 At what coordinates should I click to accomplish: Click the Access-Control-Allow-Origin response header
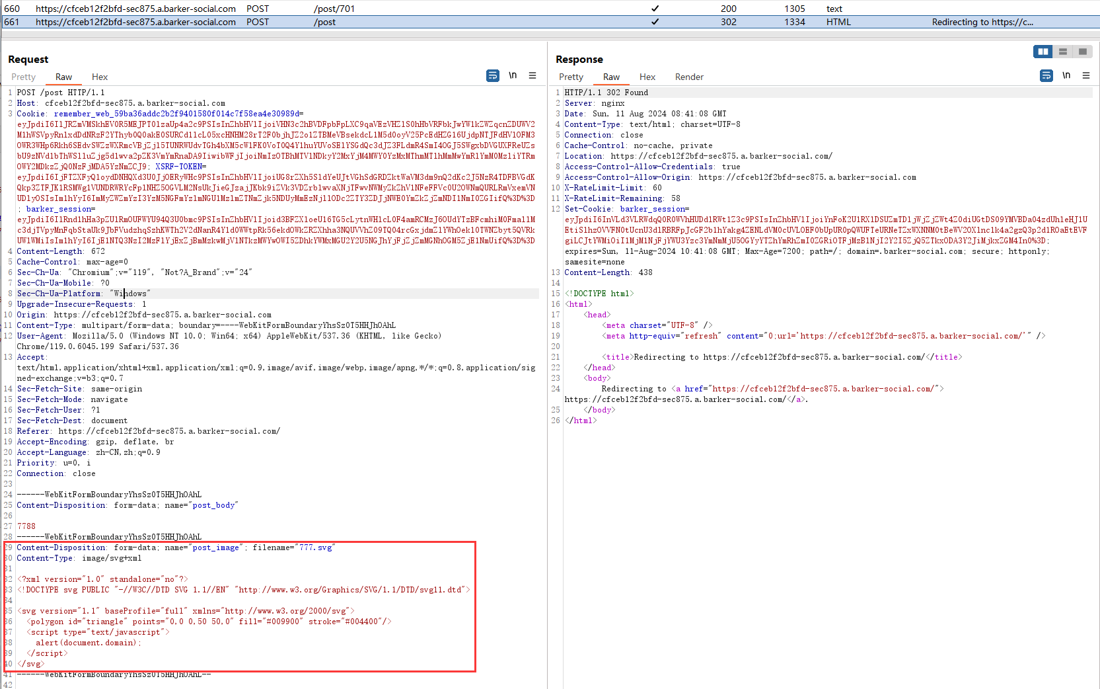click(741, 177)
